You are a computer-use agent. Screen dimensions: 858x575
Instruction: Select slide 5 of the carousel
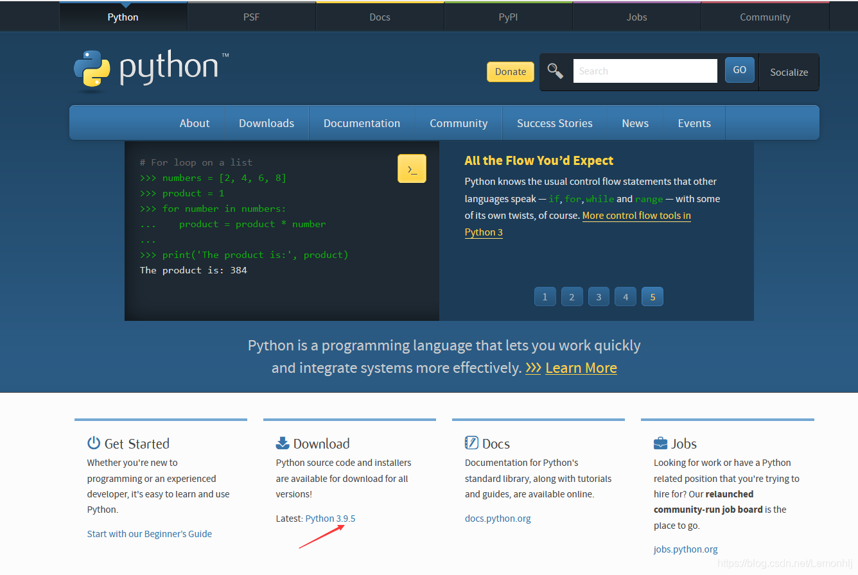[x=652, y=296]
